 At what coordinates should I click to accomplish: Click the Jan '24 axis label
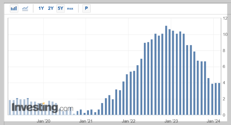click(214, 121)
